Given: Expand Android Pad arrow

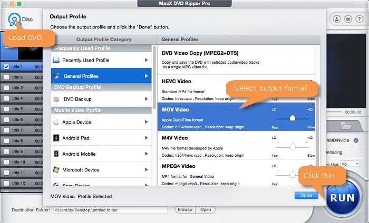Looking at the screenshot, I should click(x=146, y=138).
